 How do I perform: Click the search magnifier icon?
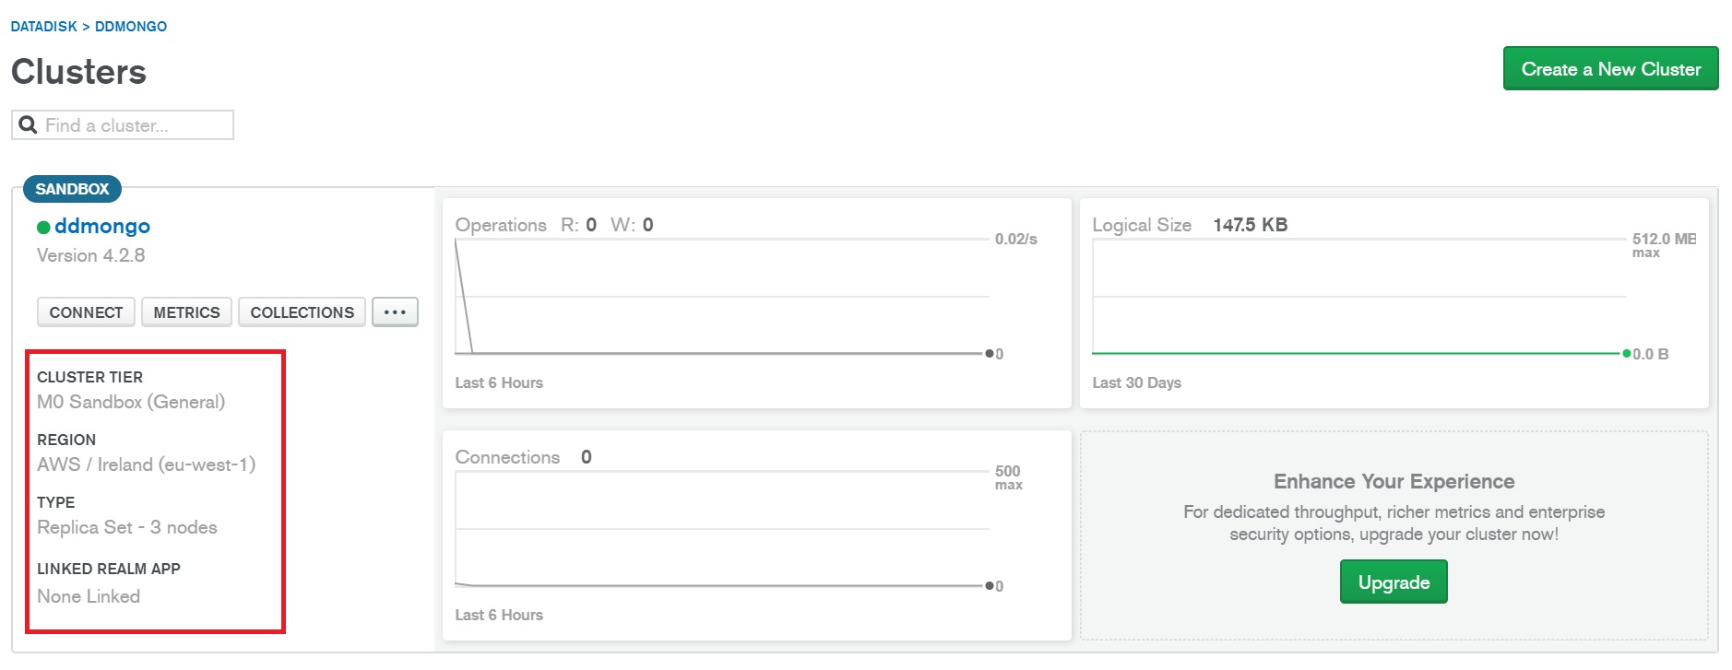[28, 125]
